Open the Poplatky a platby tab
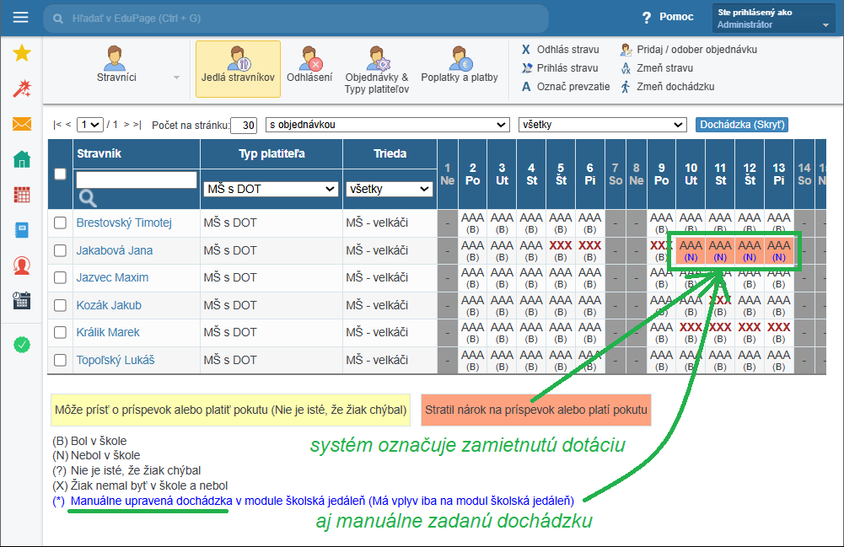844x547 pixels. pyautogui.click(x=460, y=64)
